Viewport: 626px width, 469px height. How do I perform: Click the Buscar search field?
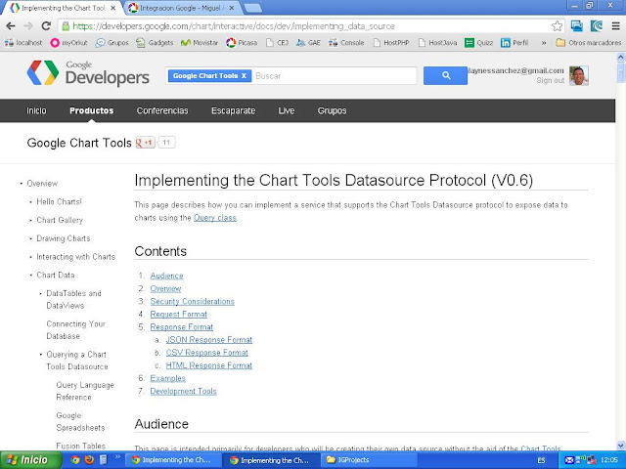[x=335, y=76]
